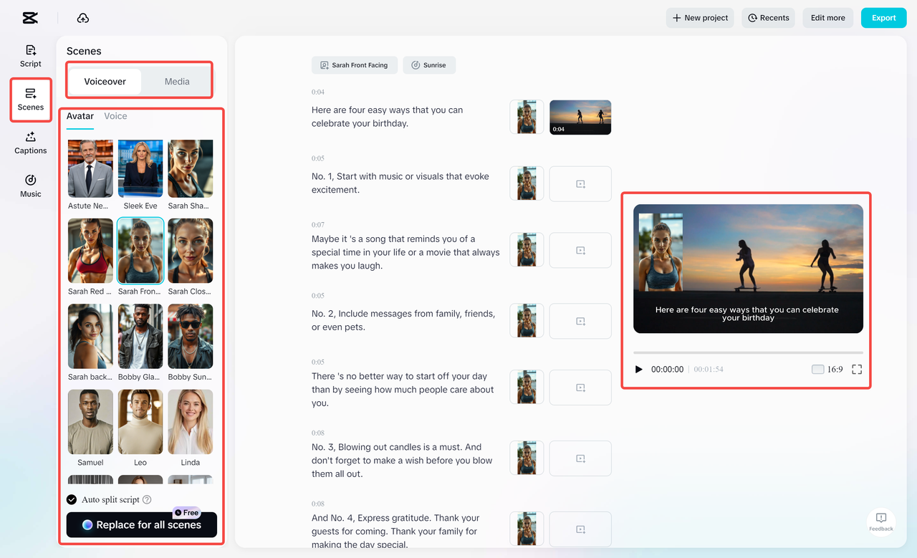
Task: Open the 16:9 aspect ratio selector
Action: 835,369
